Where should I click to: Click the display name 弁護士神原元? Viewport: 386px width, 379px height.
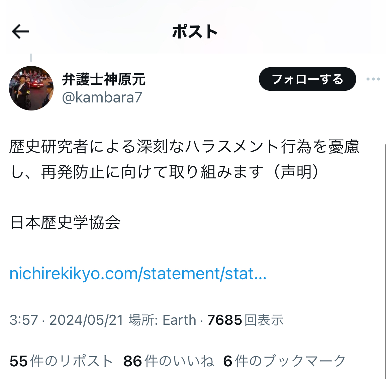click(x=104, y=79)
